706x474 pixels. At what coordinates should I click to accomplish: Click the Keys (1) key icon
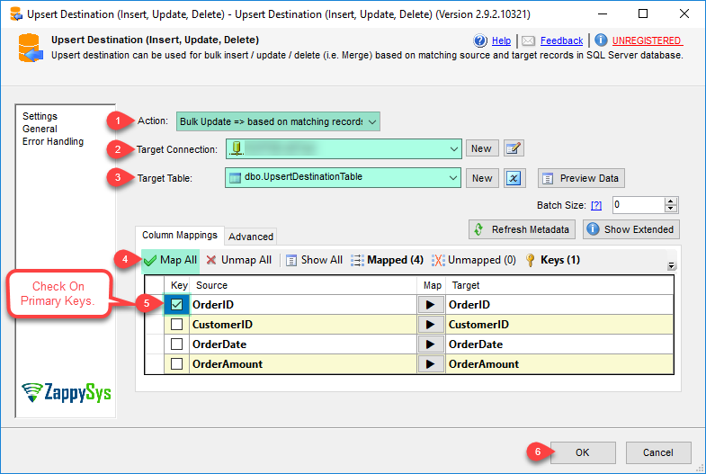[x=531, y=260]
